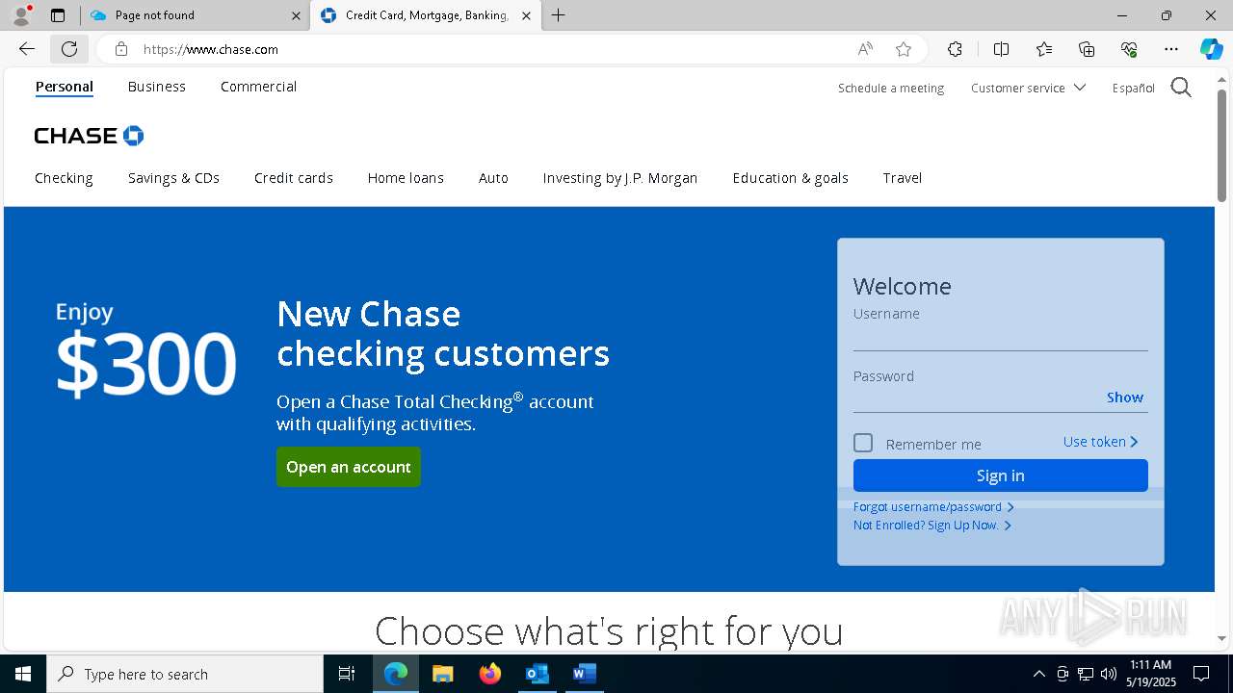Refresh the Chase page
Screen dimensions: 1233x693
69,49
